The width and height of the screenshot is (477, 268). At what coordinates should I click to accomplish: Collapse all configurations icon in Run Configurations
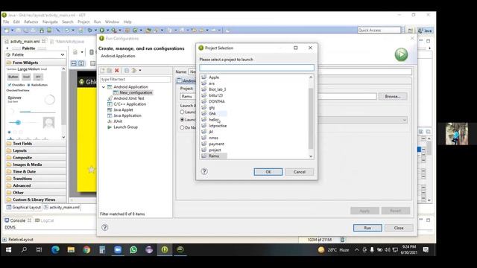tap(127, 71)
